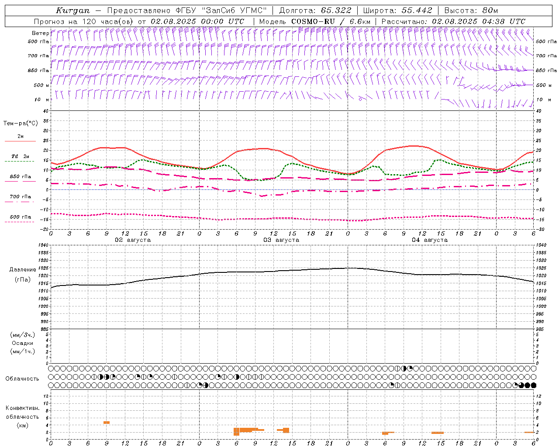Click the red solid line sample under "2м" legend
Image resolution: width=559 pixels, height=447 pixels.
tap(21, 141)
